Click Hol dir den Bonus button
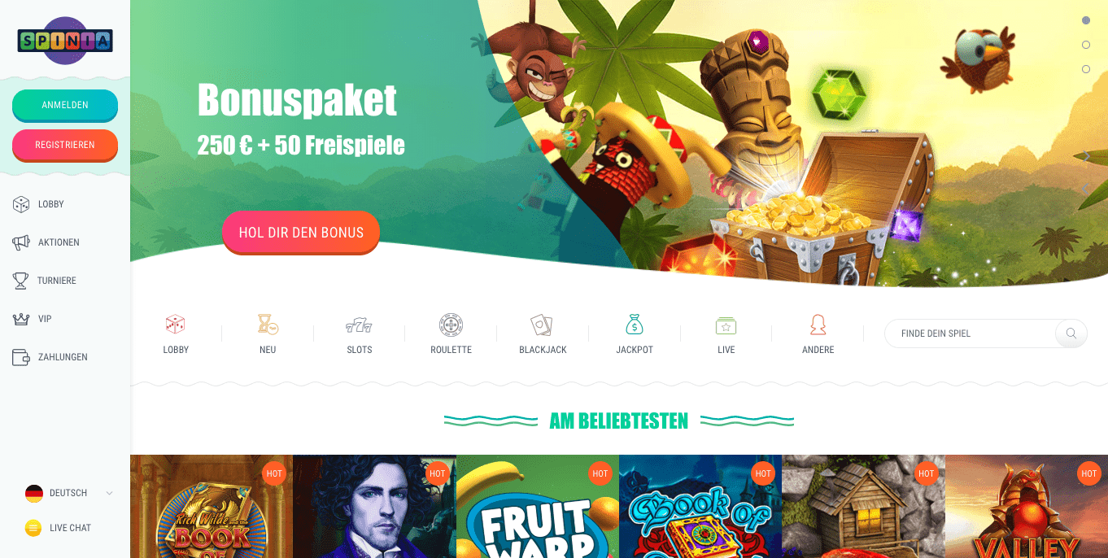This screenshot has height=558, width=1108. (301, 233)
